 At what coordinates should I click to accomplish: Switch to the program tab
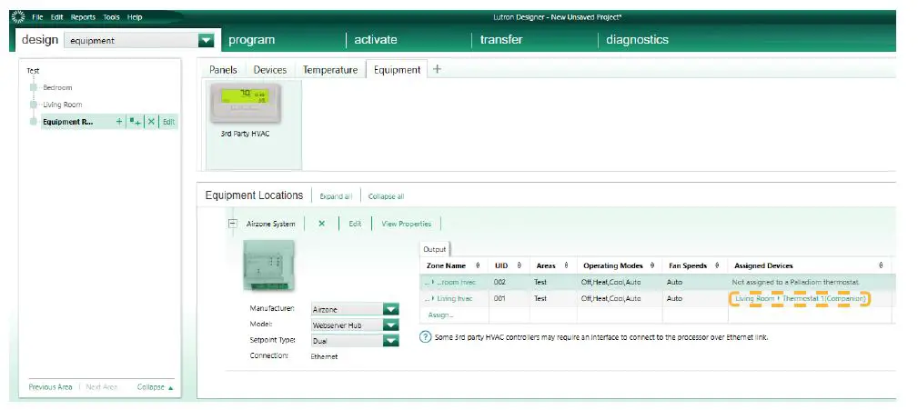(252, 40)
